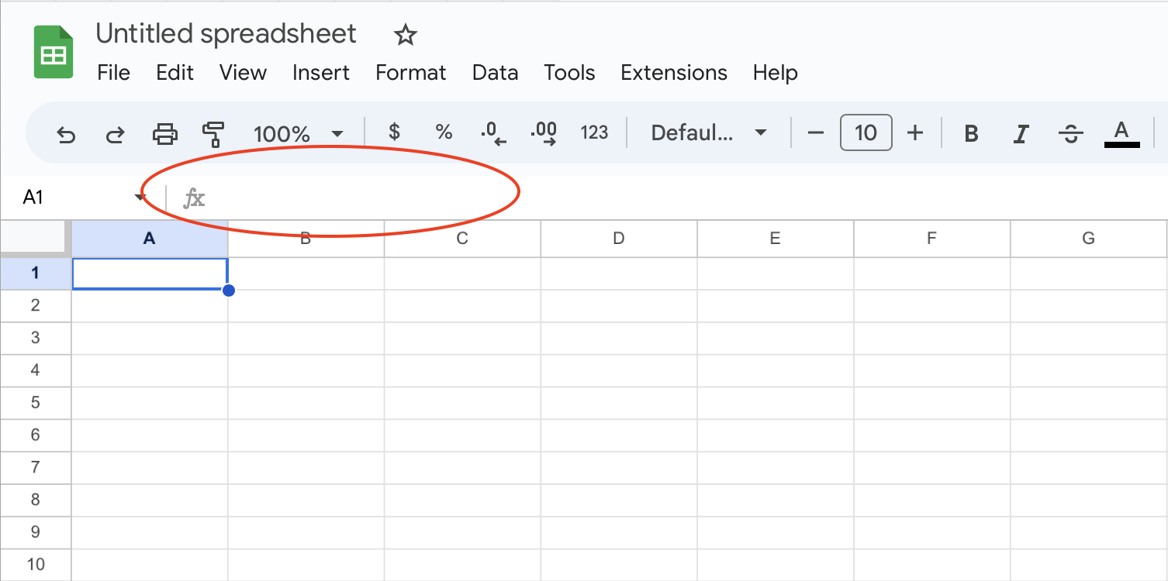The height and width of the screenshot is (581, 1168).
Task: Star the spreadsheet
Action: (405, 35)
